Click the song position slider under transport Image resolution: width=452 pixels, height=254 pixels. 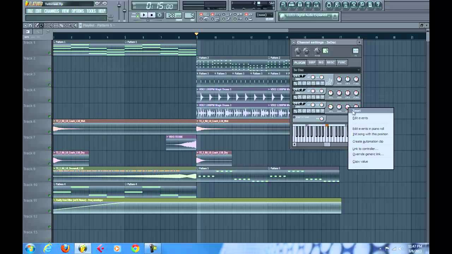point(148,20)
